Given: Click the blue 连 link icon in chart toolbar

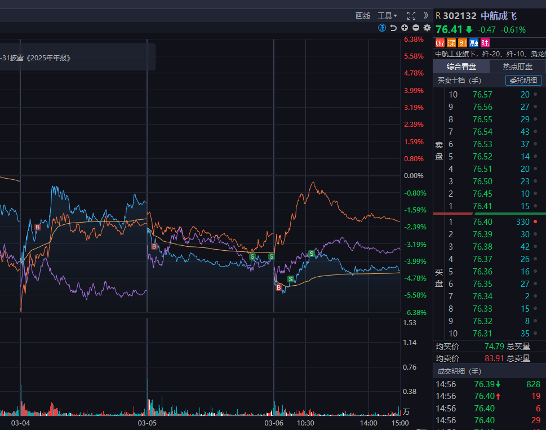Looking at the screenshot, I should tap(382, 28).
